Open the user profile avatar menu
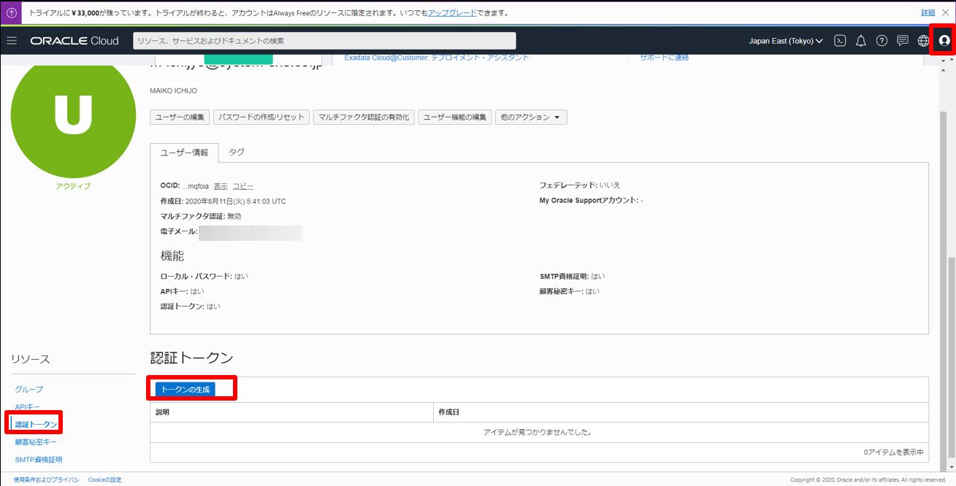956x486 pixels. (944, 41)
